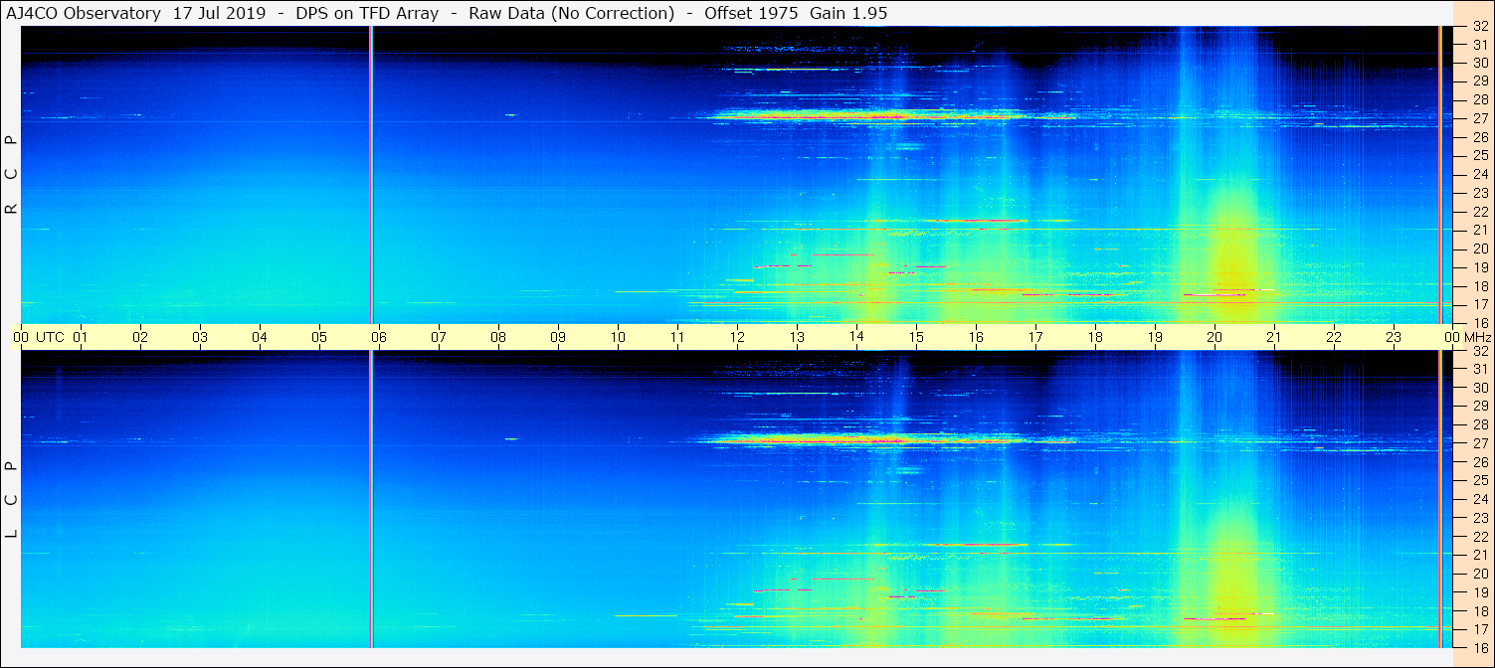Click the magenta vertical marker line in LCP spectrogram

pos(371,499)
